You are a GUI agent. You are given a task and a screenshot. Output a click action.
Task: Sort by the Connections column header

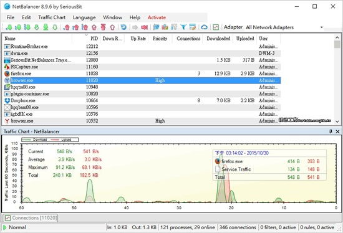[x=188, y=39]
